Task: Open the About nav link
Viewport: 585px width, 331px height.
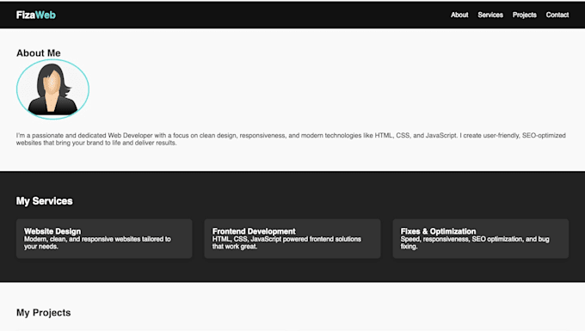Action: pyautogui.click(x=459, y=15)
